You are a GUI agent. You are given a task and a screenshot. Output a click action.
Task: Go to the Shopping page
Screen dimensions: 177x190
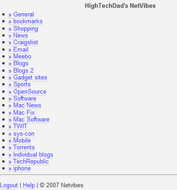pos(23,29)
